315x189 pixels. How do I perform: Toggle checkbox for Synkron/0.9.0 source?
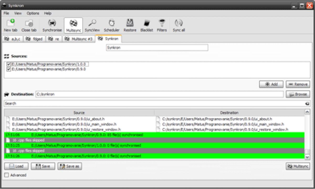tap(9, 70)
